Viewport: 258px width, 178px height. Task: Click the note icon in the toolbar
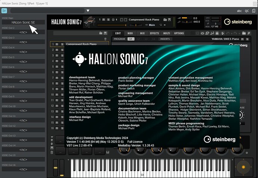click(212, 33)
